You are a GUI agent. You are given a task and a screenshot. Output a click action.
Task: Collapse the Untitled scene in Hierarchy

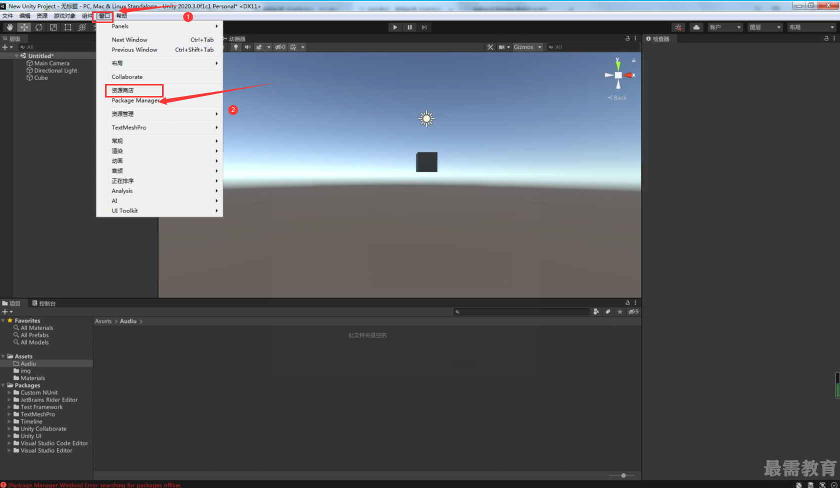pos(17,55)
